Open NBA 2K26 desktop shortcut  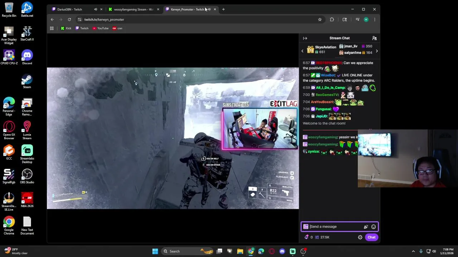point(27,200)
